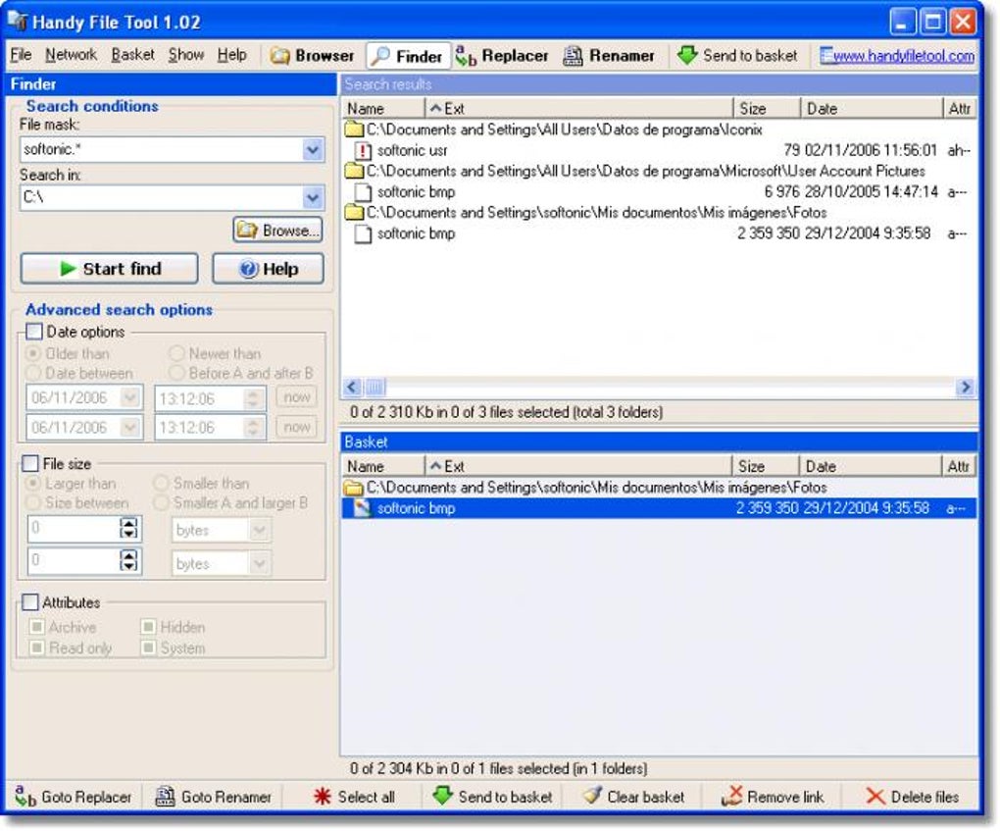Open the File mask dropdown
Viewport: 1000px width, 831px height.
[313, 149]
